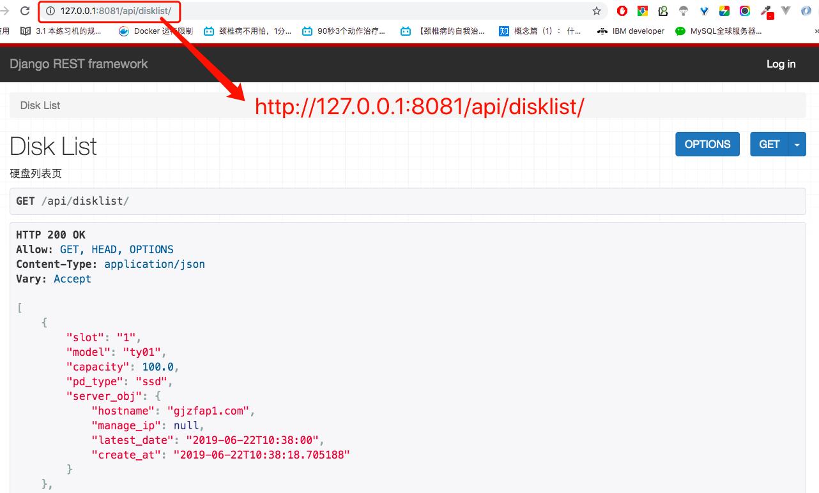Click the '"pd_type": "ssd"' JSON line
The width and height of the screenshot is (819, 493).
click(119, 381)
